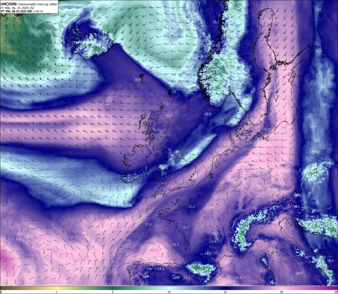Select the yellow band of the color scale near 1
The height and width of the screenshot is (294, 338).
point(57,288)
